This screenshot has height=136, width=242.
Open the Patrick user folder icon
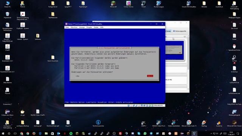(23, 4)
